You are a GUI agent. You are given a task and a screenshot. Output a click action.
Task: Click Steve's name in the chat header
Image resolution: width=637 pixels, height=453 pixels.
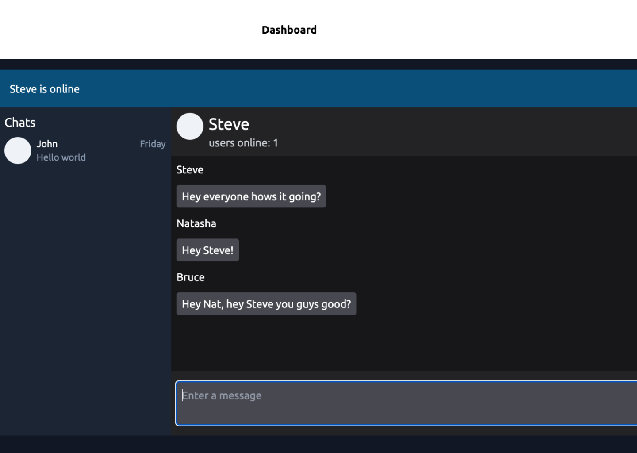(228, 124)
